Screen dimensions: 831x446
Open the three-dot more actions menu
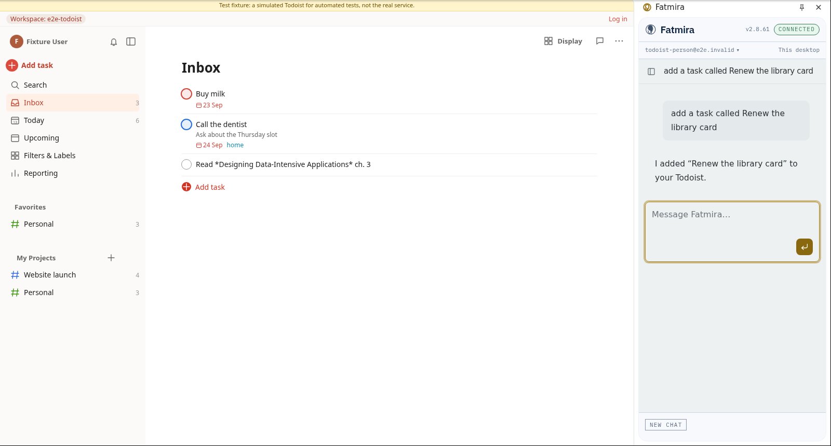(x=619, y=41)
